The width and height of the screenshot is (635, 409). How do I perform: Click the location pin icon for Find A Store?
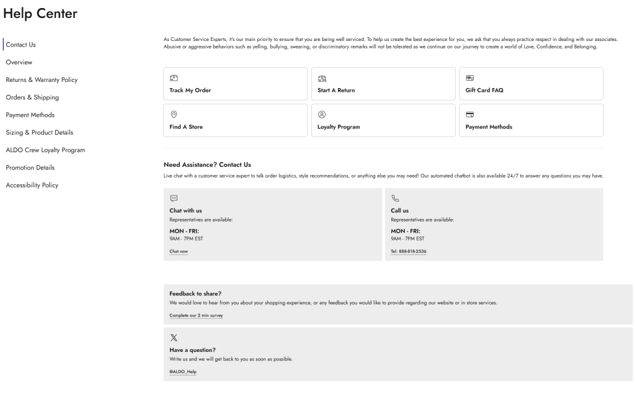(x=174, y=115)
